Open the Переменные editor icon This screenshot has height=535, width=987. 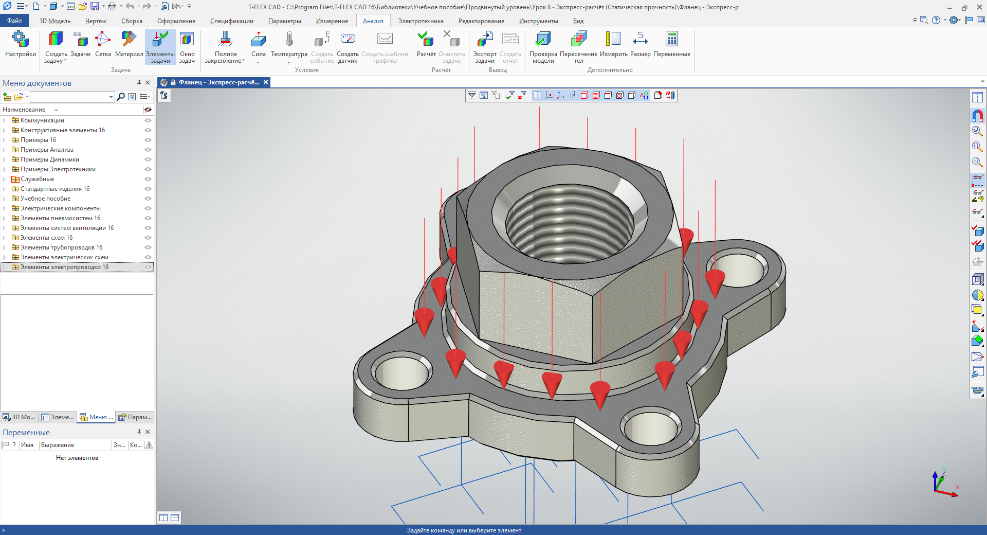[671, 40]
